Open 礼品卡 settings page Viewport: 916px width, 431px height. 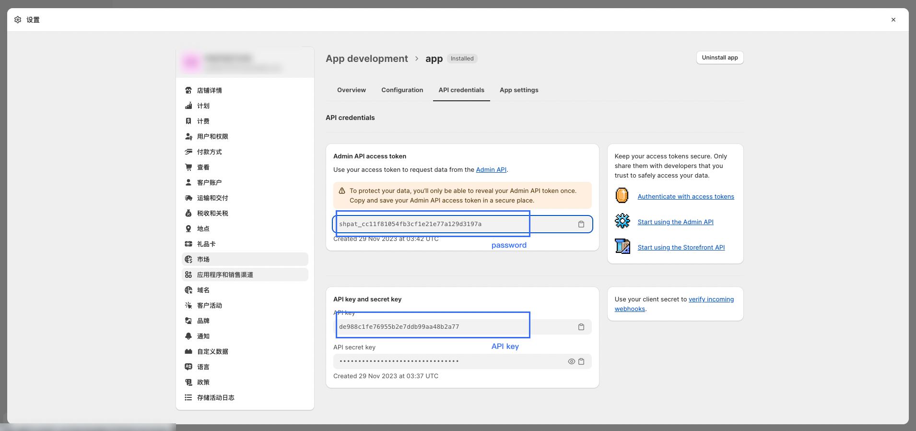tap(206, 244)
